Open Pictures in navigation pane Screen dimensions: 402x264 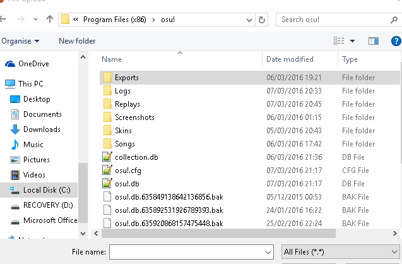[37, 160]
